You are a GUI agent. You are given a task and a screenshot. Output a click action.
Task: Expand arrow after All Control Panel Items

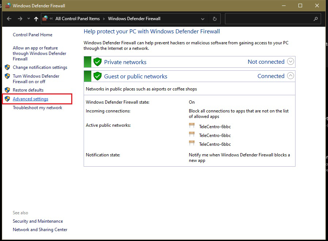click(x=104, y=19)
